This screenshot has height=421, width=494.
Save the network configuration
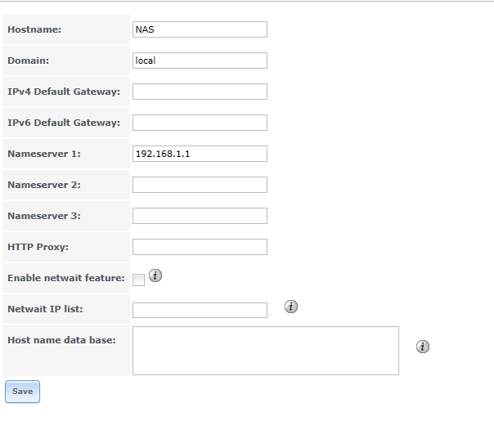click(x=22, y=392)
